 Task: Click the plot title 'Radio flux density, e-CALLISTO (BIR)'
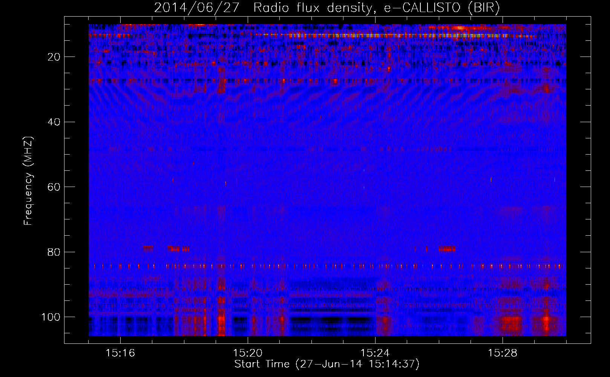(376, 8)
